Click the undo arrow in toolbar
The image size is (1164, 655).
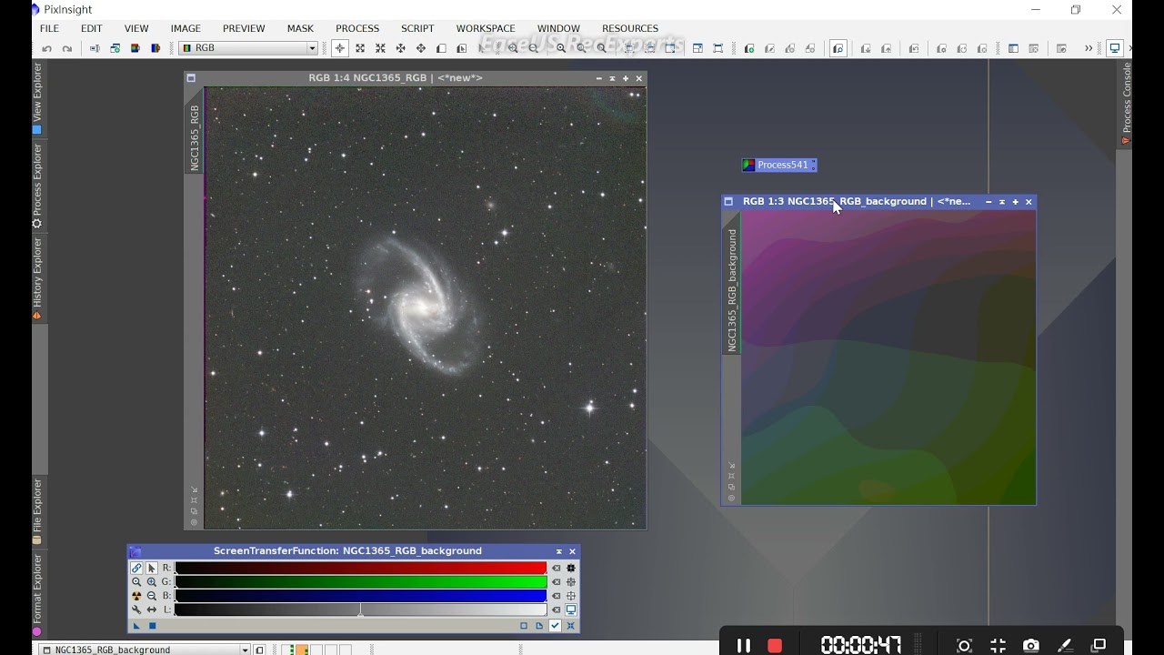pos(46,48)
